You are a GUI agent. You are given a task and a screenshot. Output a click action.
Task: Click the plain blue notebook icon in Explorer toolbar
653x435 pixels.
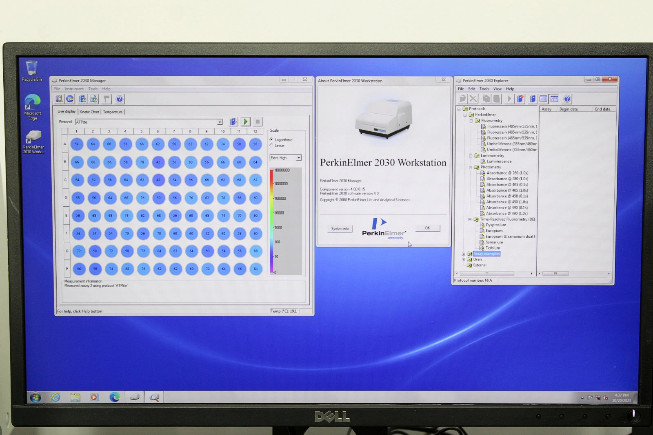coord(533,99)
